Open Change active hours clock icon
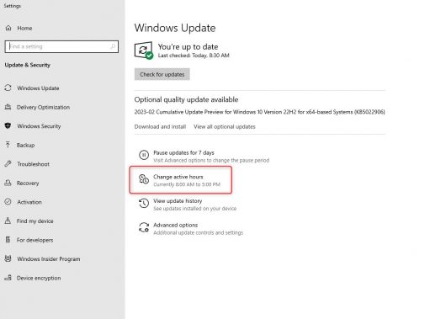The width and height of the screenshot is (430, 319). 144,179
